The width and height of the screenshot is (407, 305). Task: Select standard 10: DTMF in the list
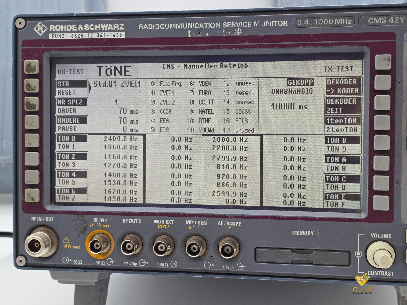coord(199,121)
